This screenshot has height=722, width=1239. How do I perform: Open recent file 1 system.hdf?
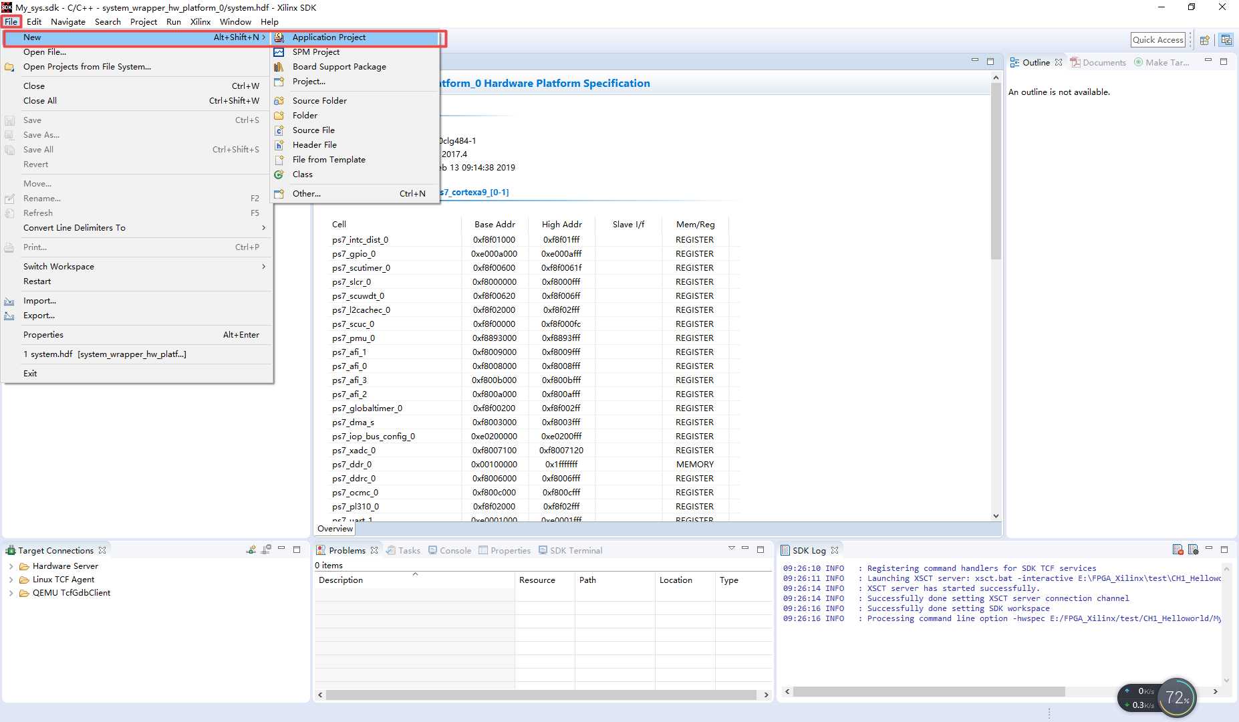coord(137,354)
